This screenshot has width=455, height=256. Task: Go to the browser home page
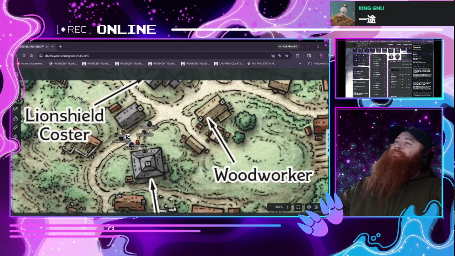tap(32, 56)
